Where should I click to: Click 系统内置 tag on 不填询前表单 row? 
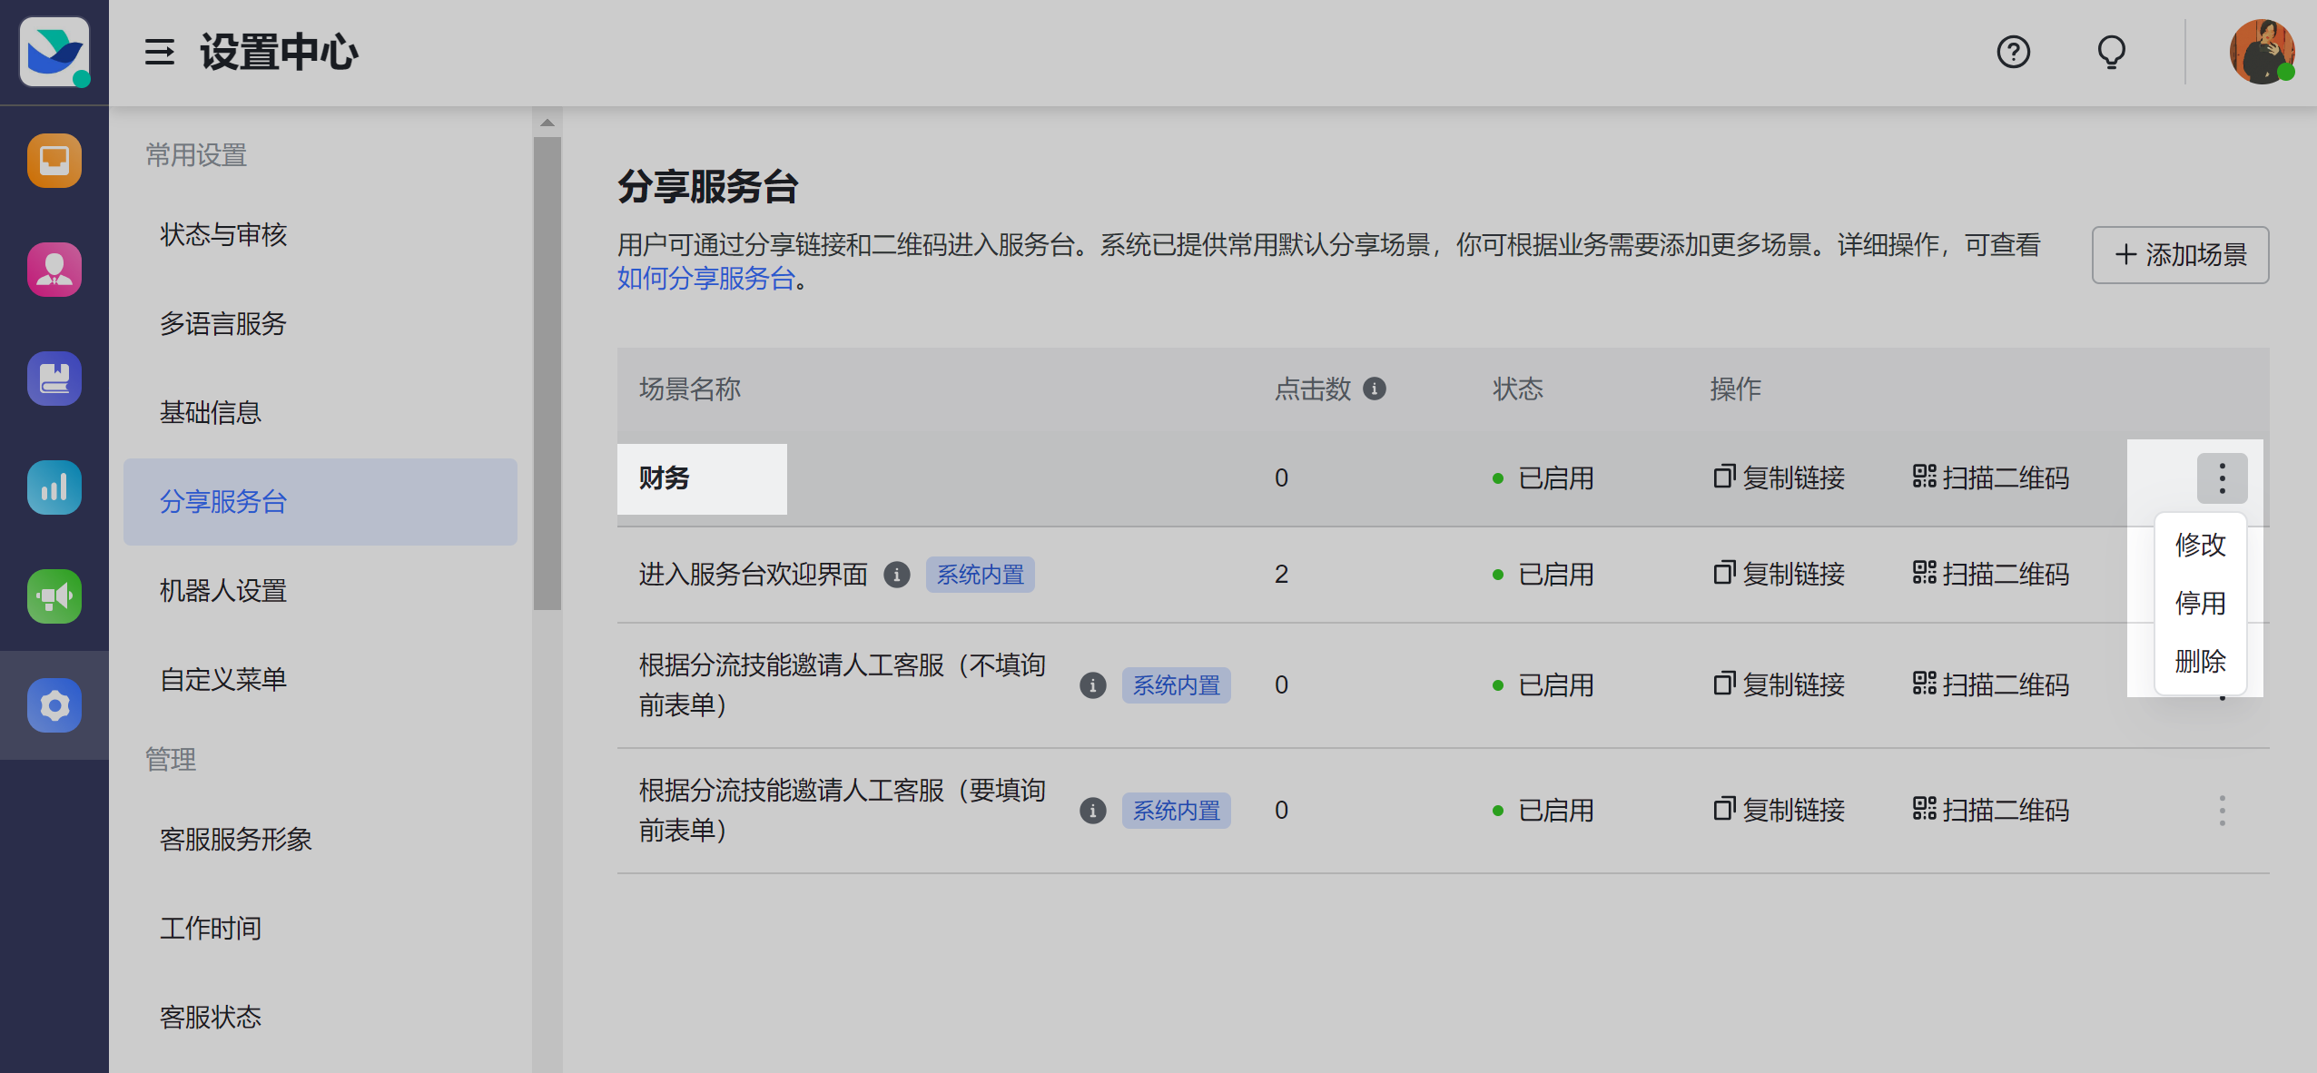1176,685
